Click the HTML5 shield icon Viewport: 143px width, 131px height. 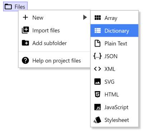pyautogui.click(x=97, y=94)
